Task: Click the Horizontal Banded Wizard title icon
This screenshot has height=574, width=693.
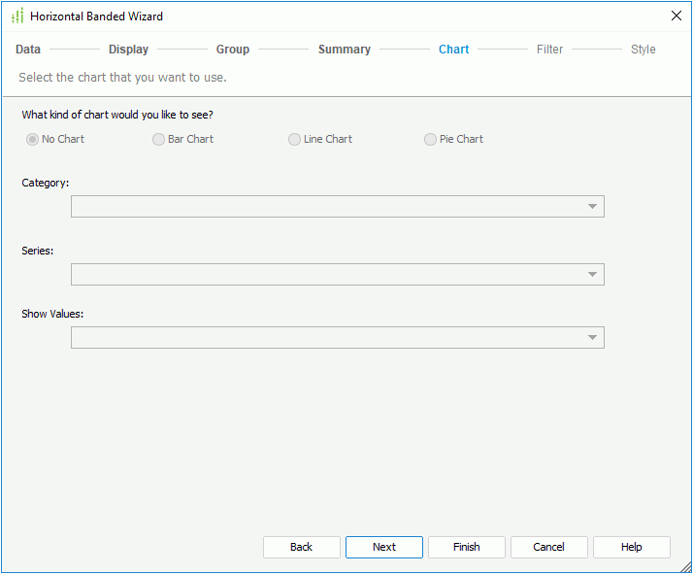Action: coord(16,16)
